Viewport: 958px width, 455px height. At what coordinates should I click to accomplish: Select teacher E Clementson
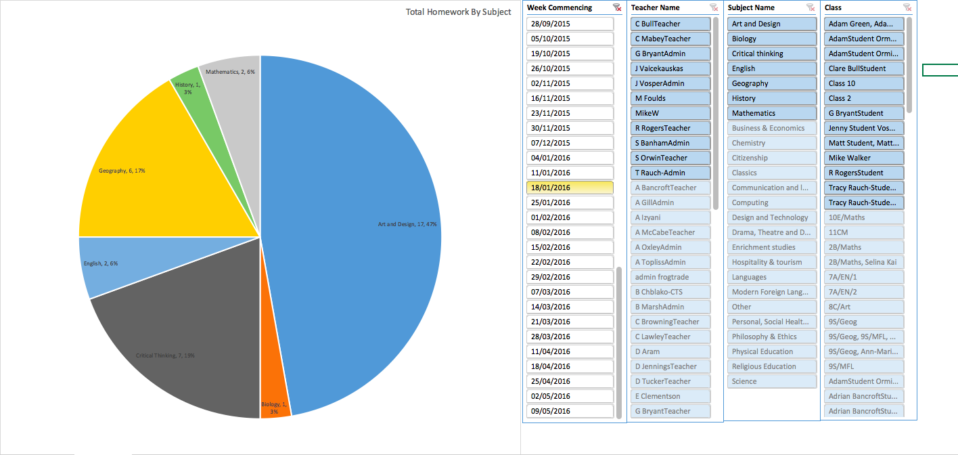point(670,396)
